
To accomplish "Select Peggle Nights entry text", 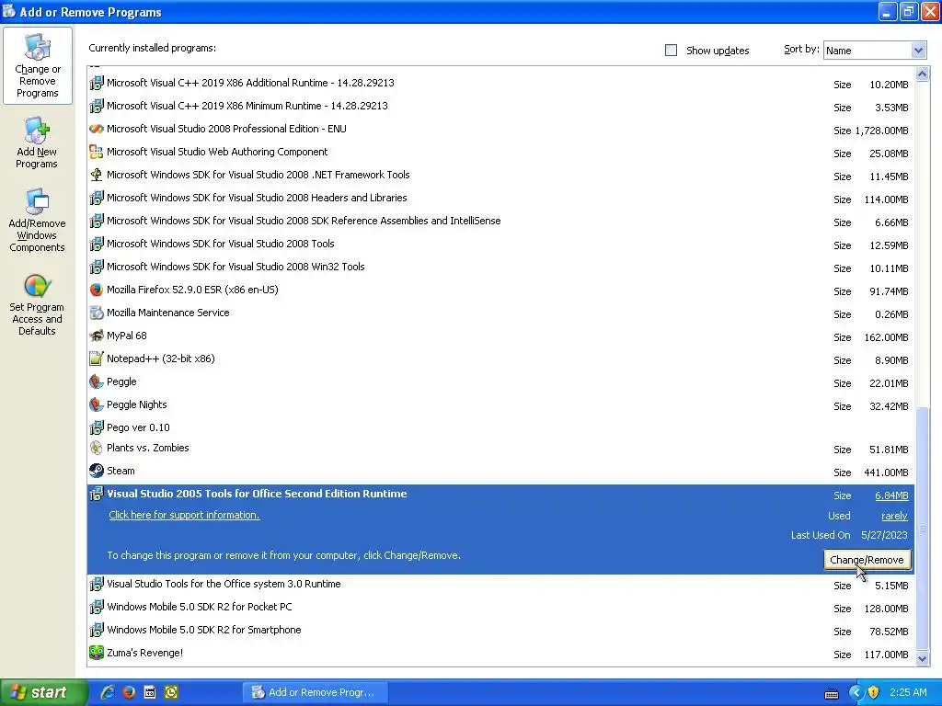I will 136,404.
